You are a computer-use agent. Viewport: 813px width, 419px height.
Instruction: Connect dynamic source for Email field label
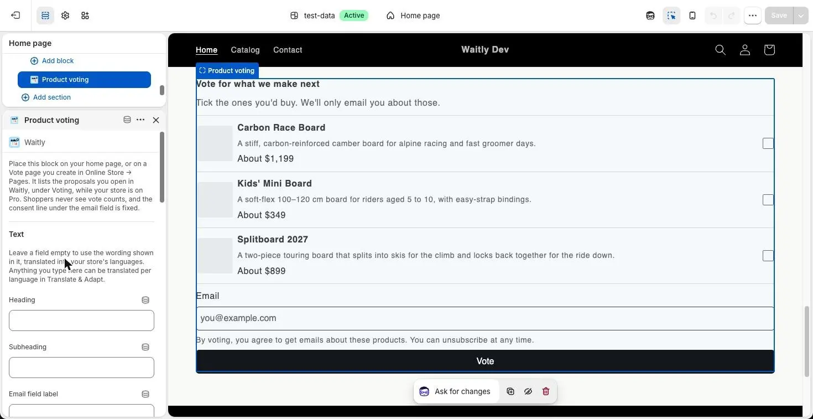pos(145,394)
